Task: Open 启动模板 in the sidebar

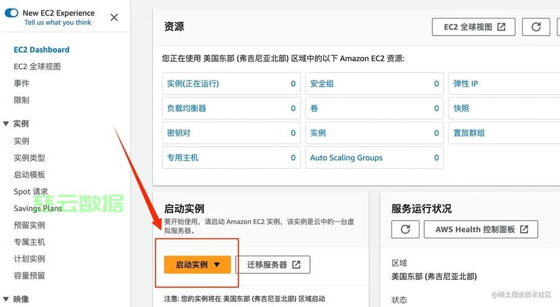Action: click(x=29, y=174)
